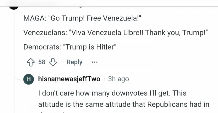Click the "Trump is Hitler" comment line
Image resolution: width=218 pixels, height=113 pixels.
(x=70, y=47)
